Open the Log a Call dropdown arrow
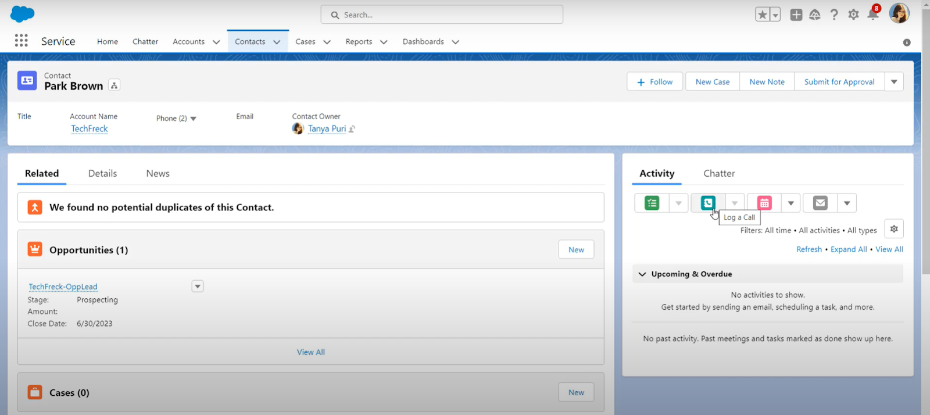 pyautogui.click(x=735, y=203)
